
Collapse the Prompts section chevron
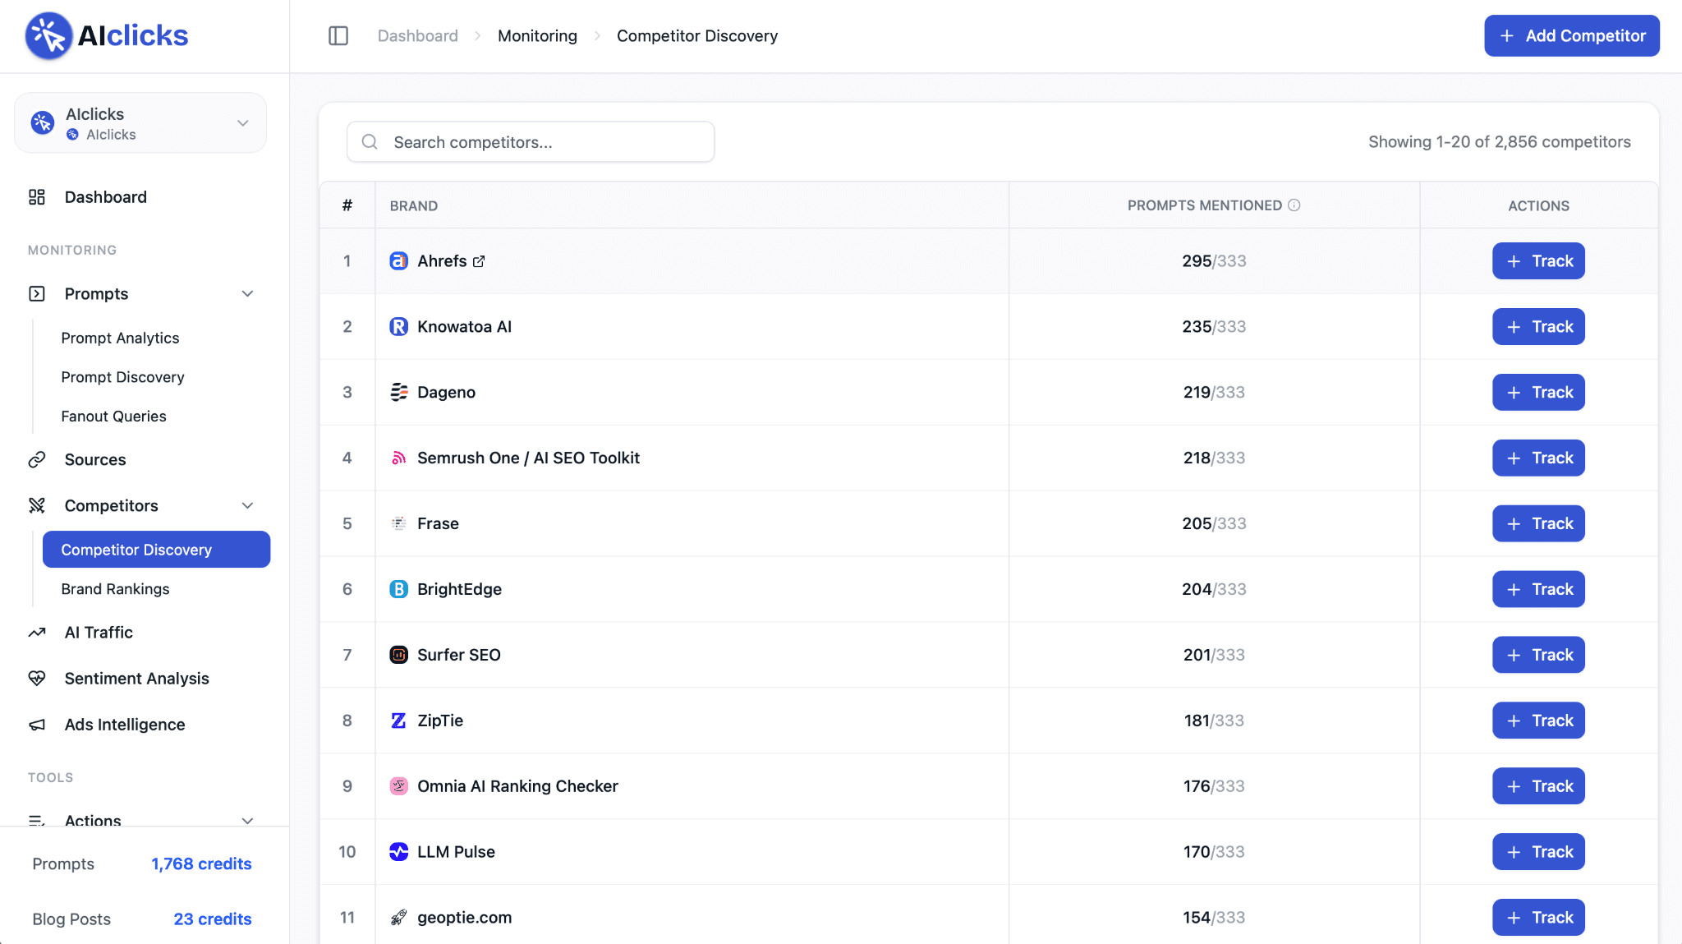[247, 293]
